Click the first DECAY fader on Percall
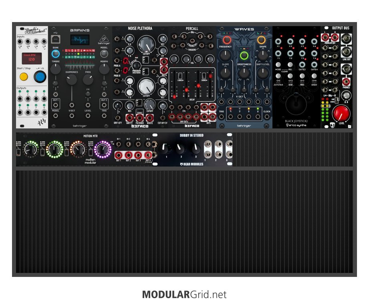This screenshot has height=303, width=369. (x=174, y=96)
